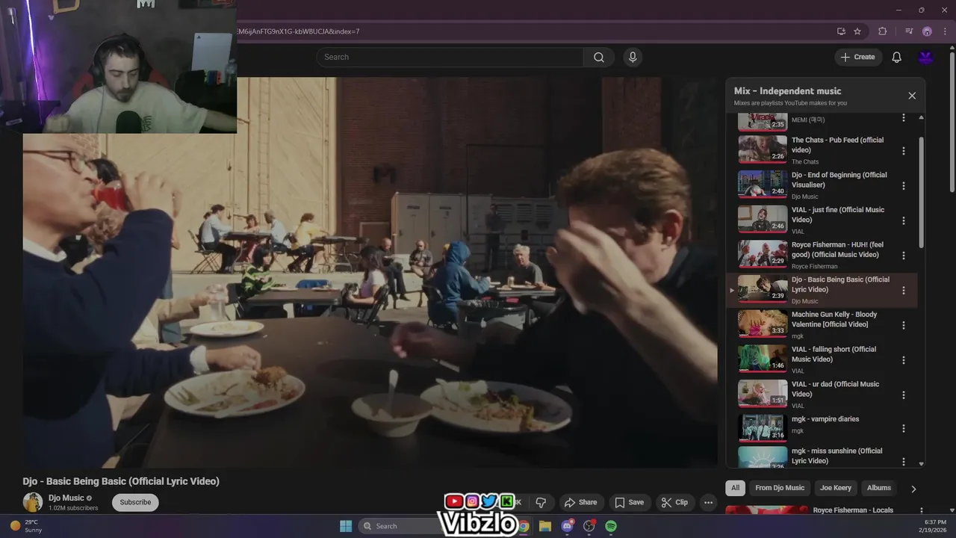This screenshot has width=956, height=538.
Task: Open OBS Studio from the taskbar
Action: coord(589,526)
